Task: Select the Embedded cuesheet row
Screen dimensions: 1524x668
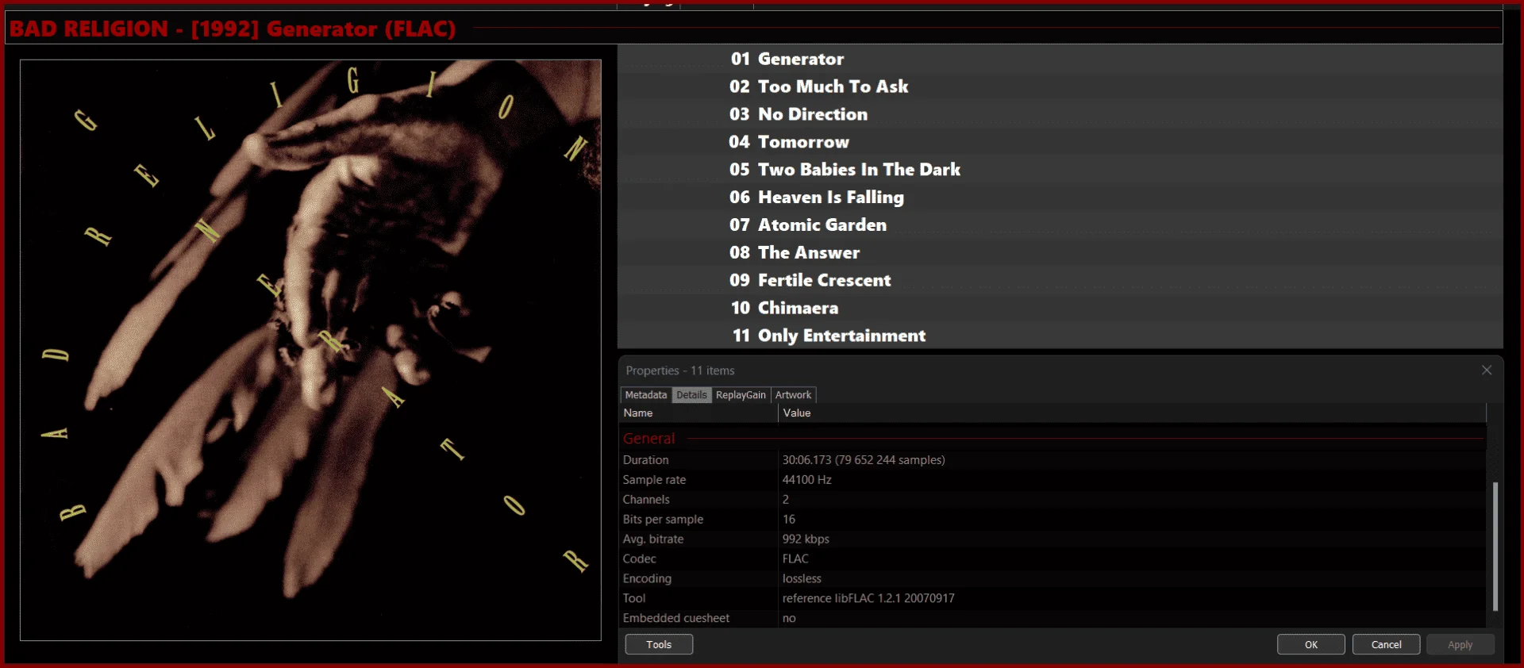Action: pos(1053,619)
